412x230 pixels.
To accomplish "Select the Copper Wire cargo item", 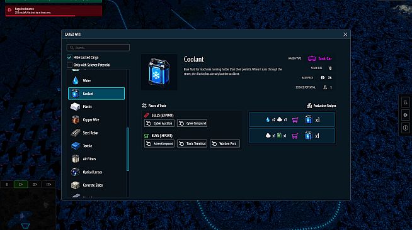I will point(96,120).
